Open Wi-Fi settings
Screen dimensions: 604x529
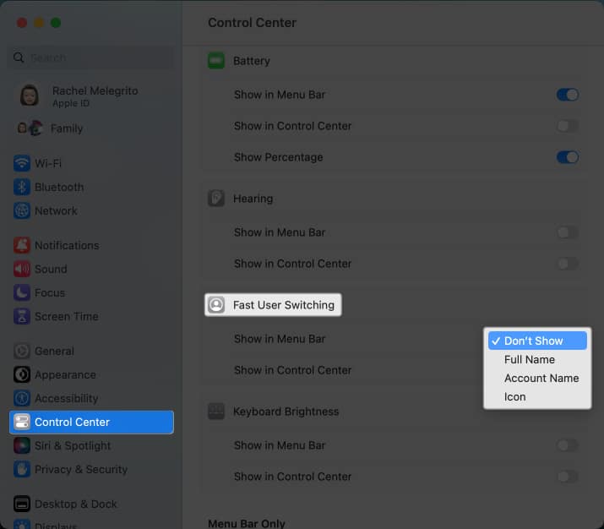[91, 163]
